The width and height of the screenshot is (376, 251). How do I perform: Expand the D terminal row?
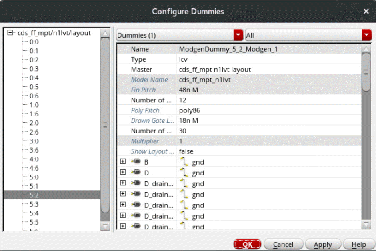click(x=123, y=173)
